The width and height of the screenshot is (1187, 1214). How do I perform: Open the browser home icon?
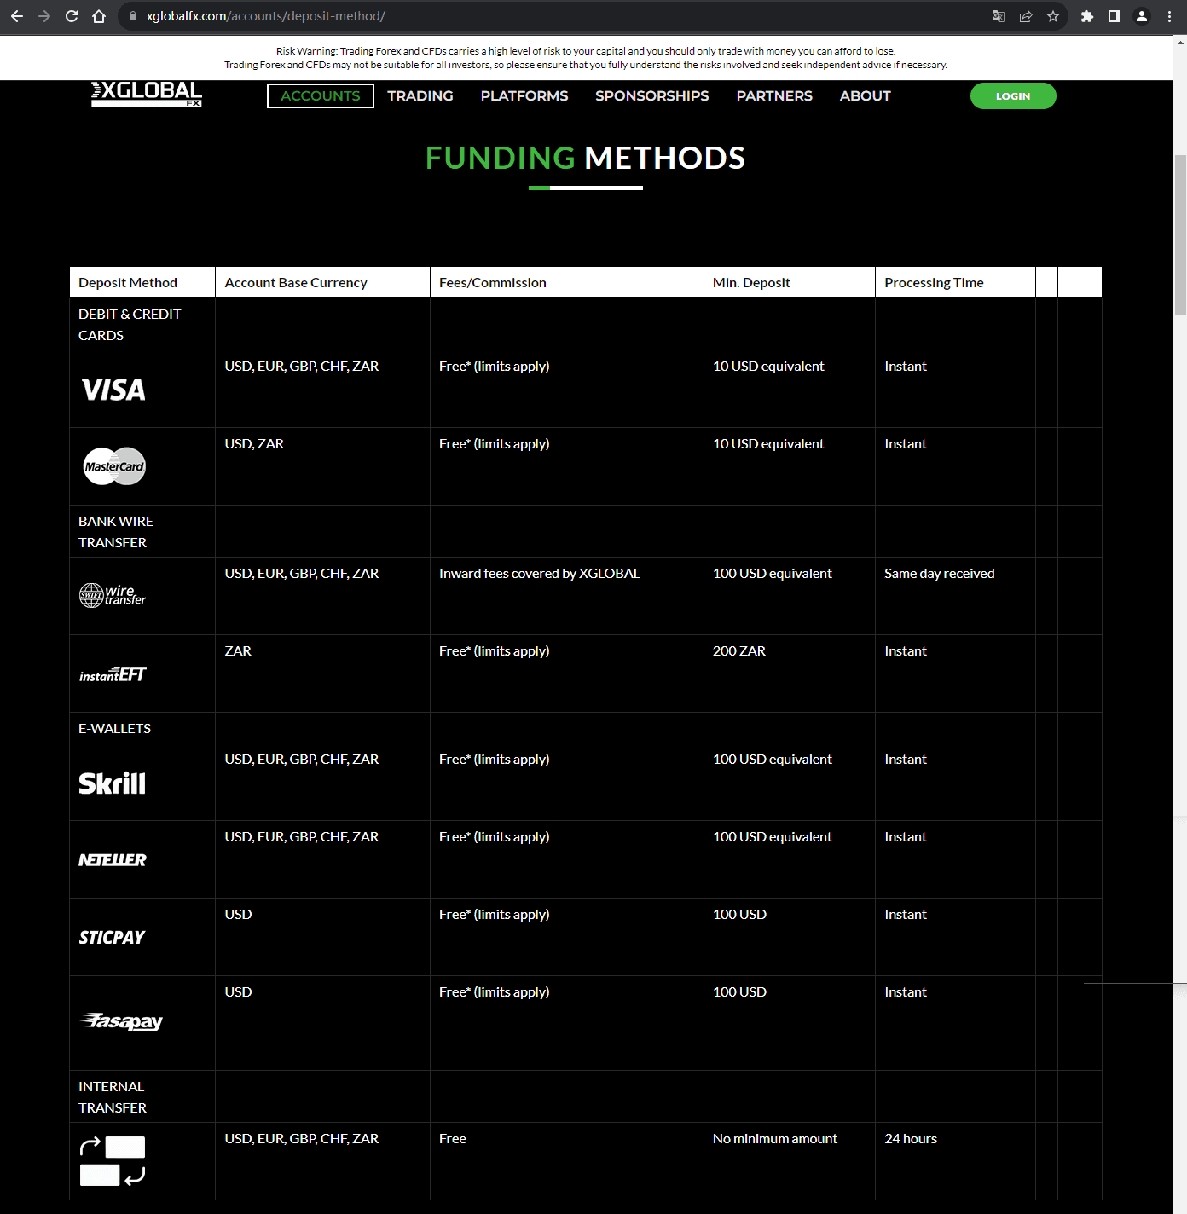click(99, 16)
